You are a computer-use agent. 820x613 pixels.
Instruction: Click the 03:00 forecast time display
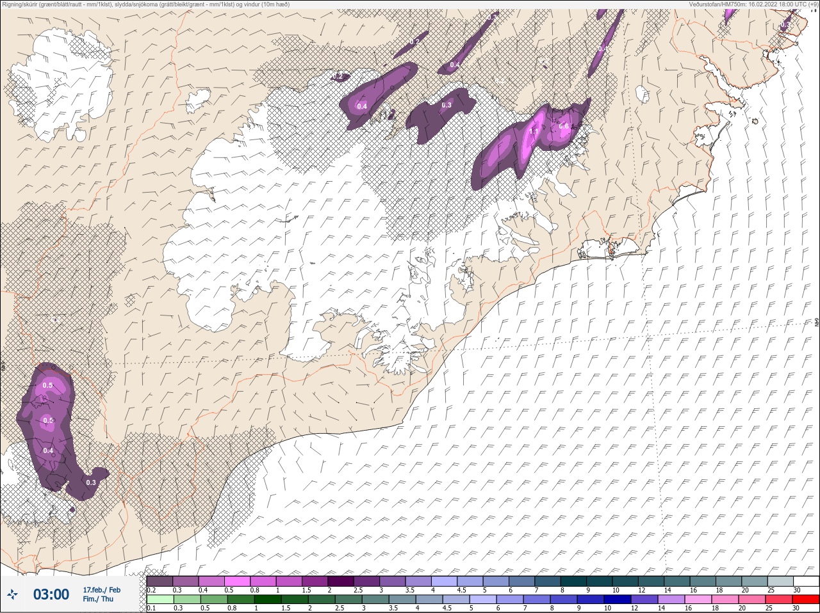click(x=51, y=594)
